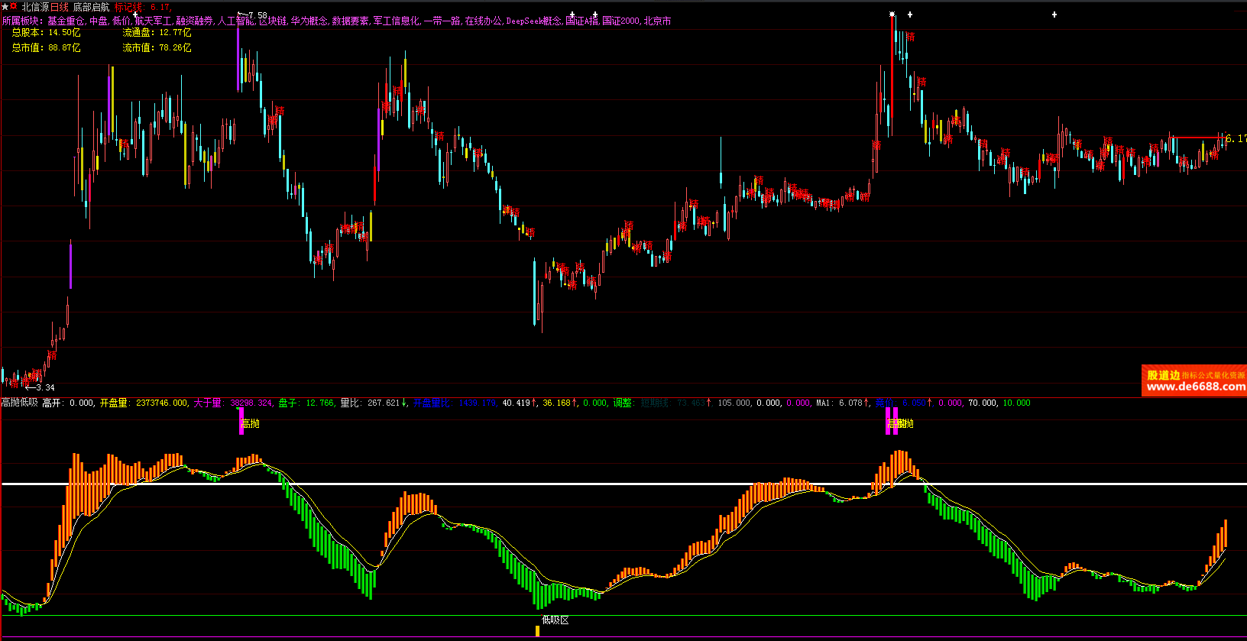1247x641 pixels.
Task: Click the white star icon beside 北信源
Action: point(5,7)
